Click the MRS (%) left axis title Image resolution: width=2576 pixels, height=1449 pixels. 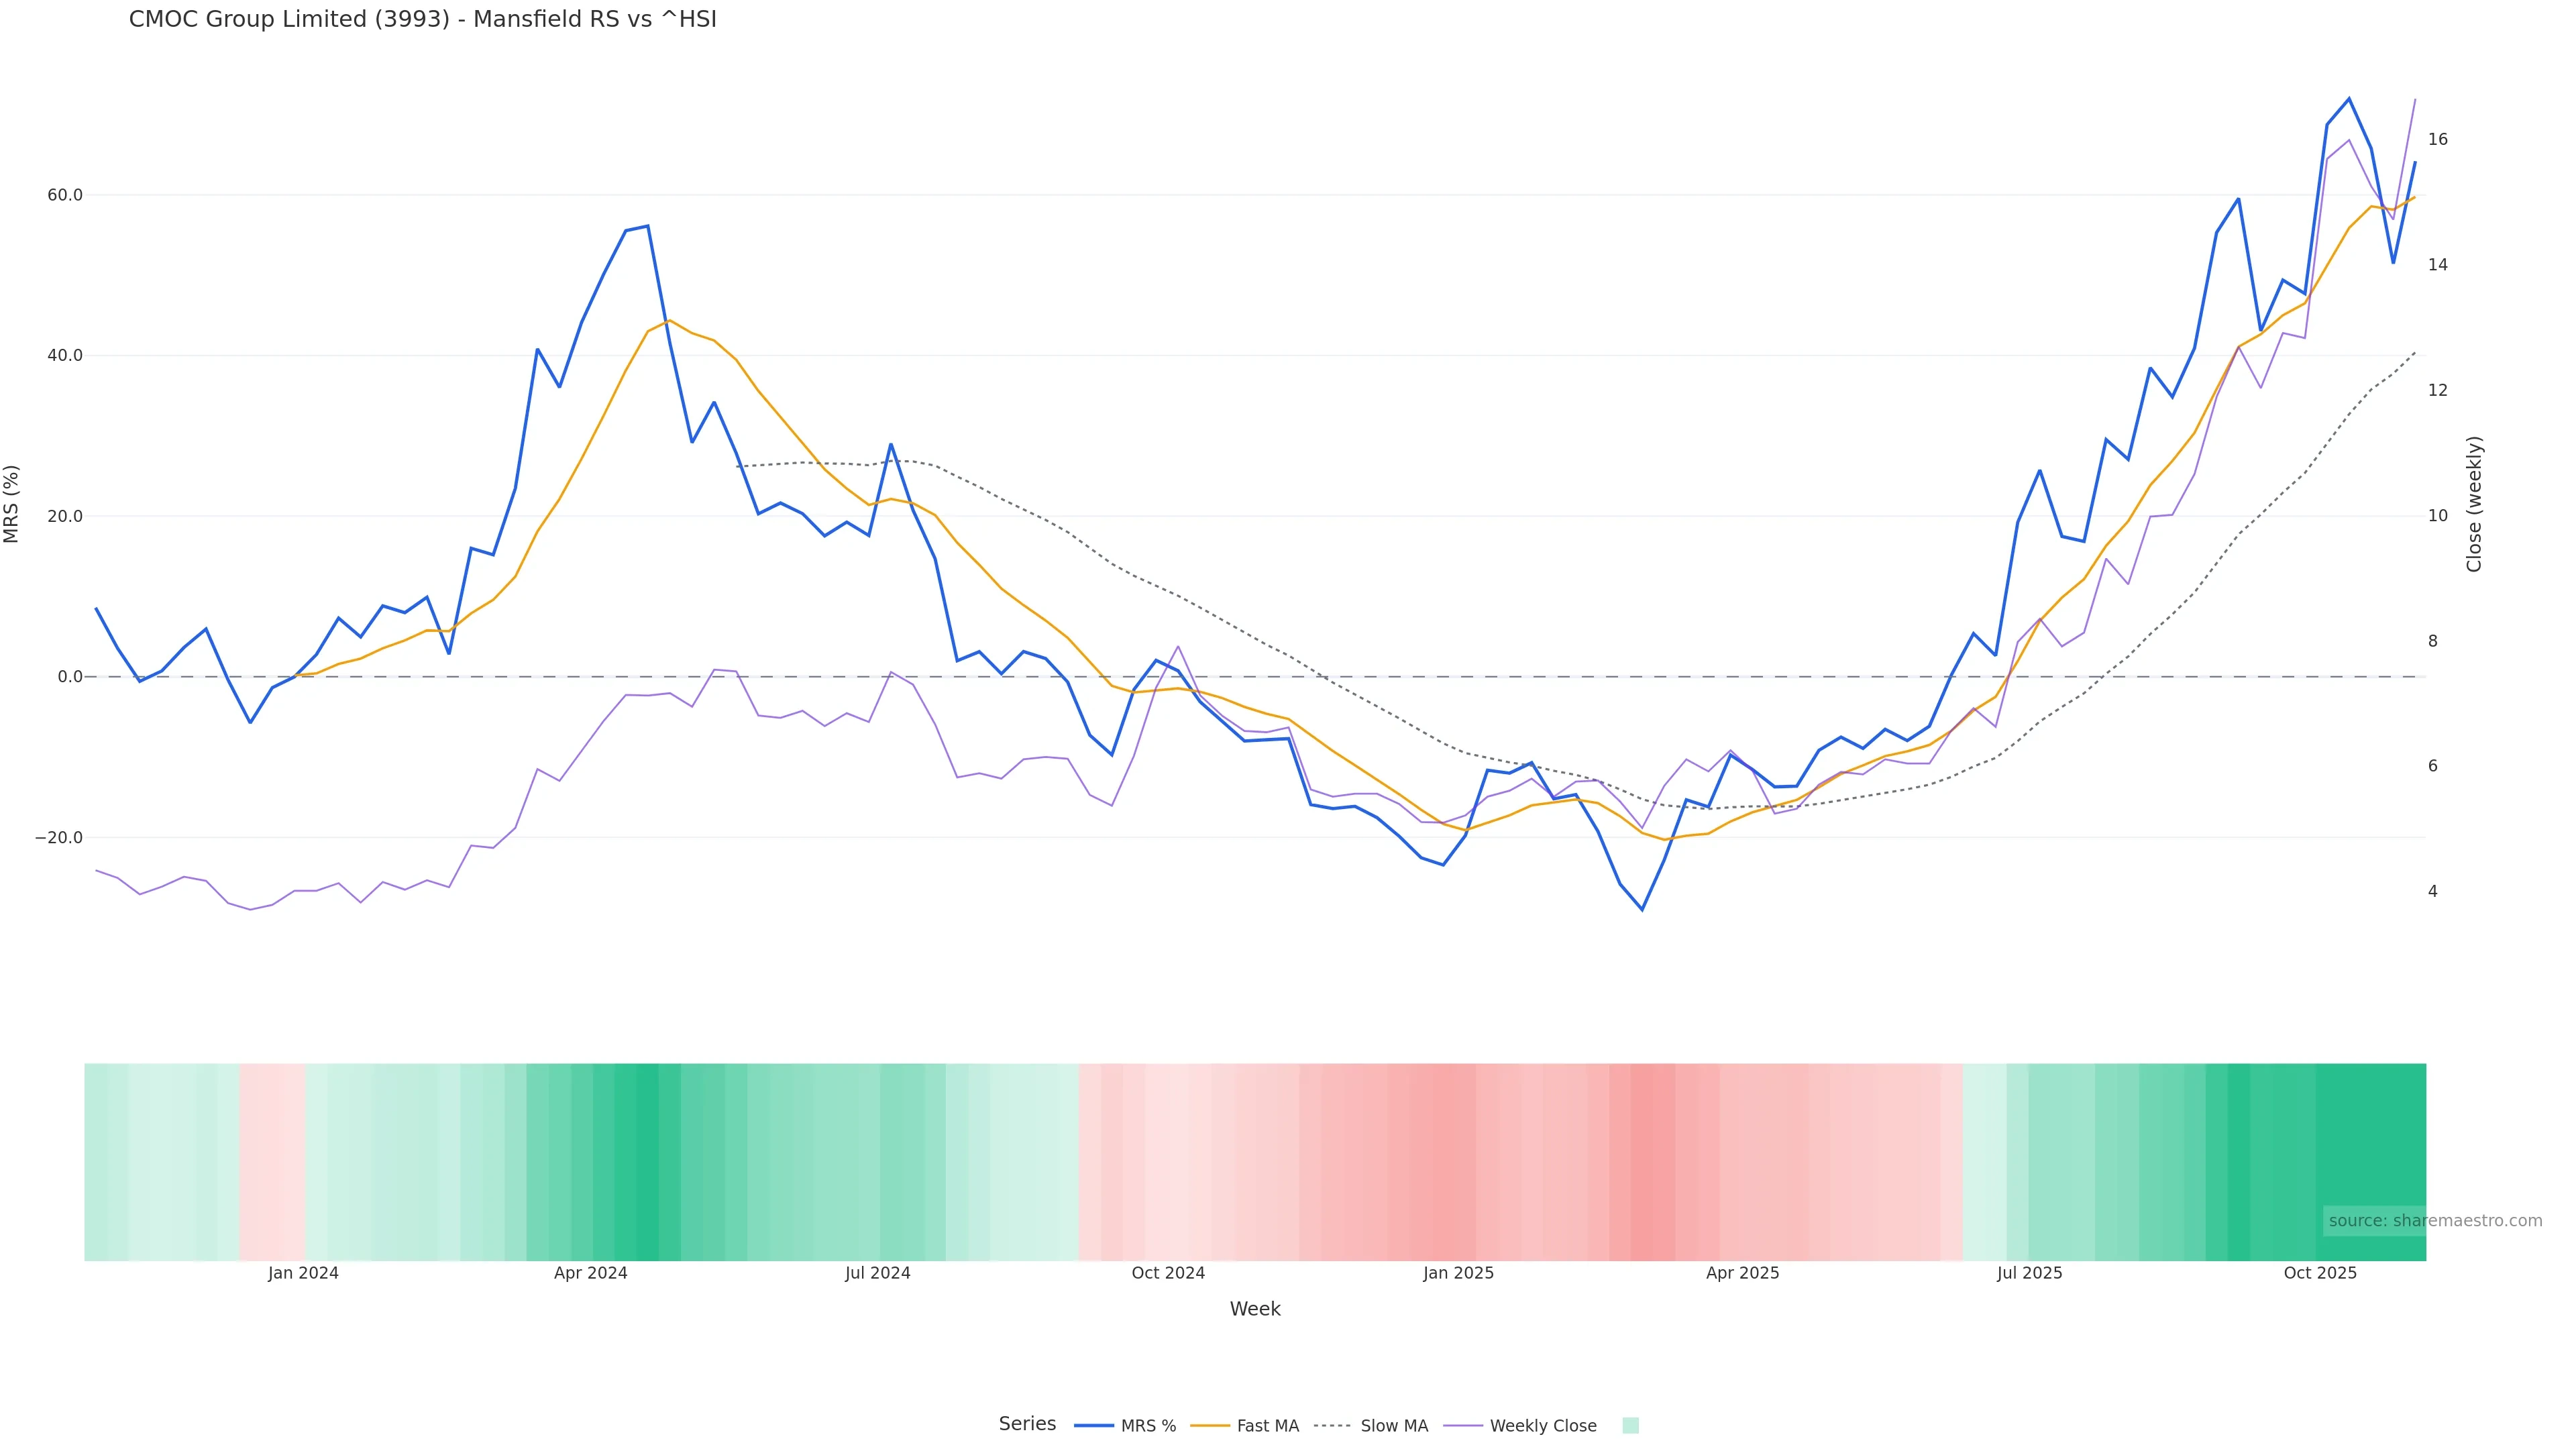pos(12,504)
